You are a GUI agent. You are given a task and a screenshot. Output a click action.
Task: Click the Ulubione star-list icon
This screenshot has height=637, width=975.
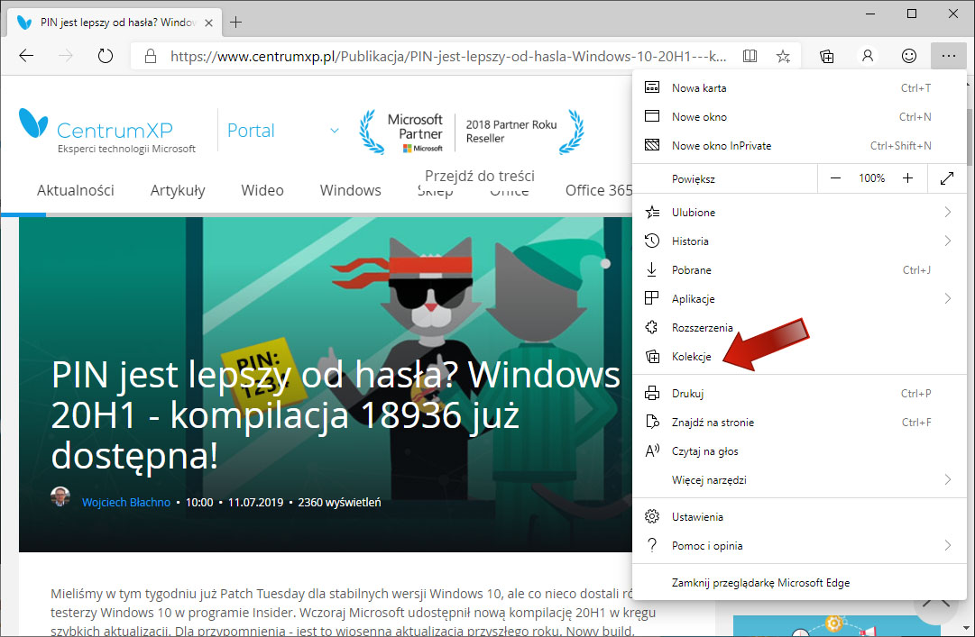(x=652, y=212)
